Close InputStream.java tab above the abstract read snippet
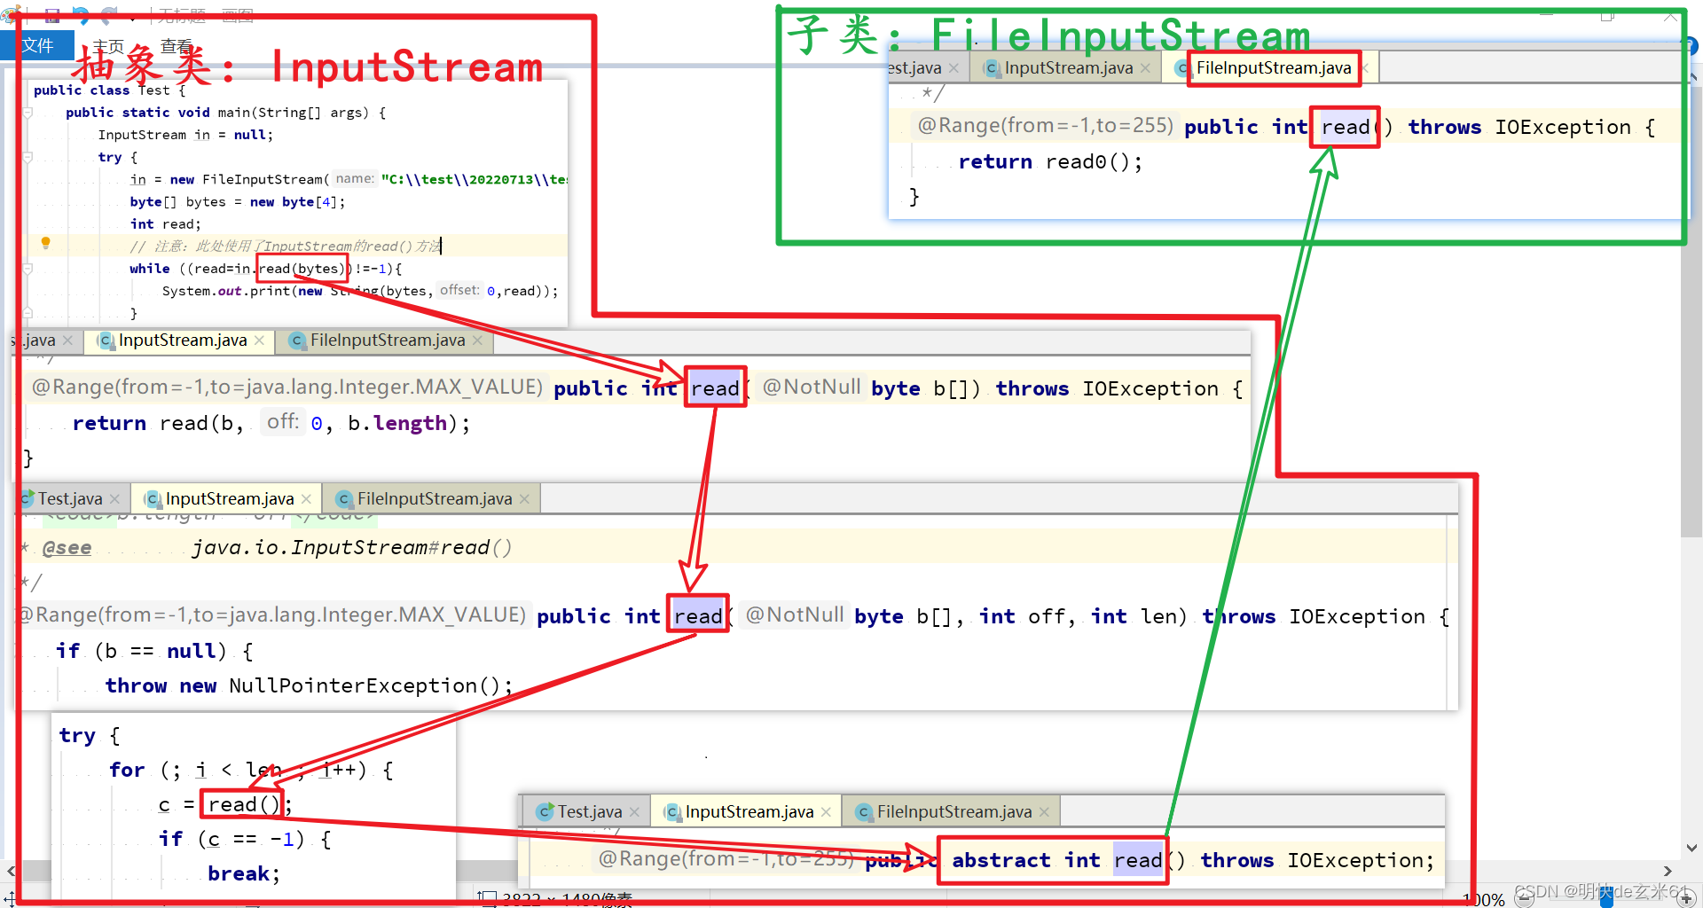 pos(826,812)
